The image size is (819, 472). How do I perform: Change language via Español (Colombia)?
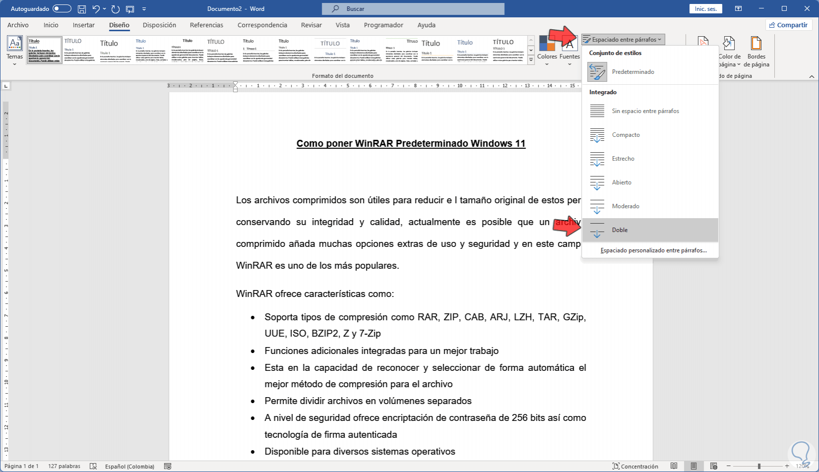pos(130,466)
